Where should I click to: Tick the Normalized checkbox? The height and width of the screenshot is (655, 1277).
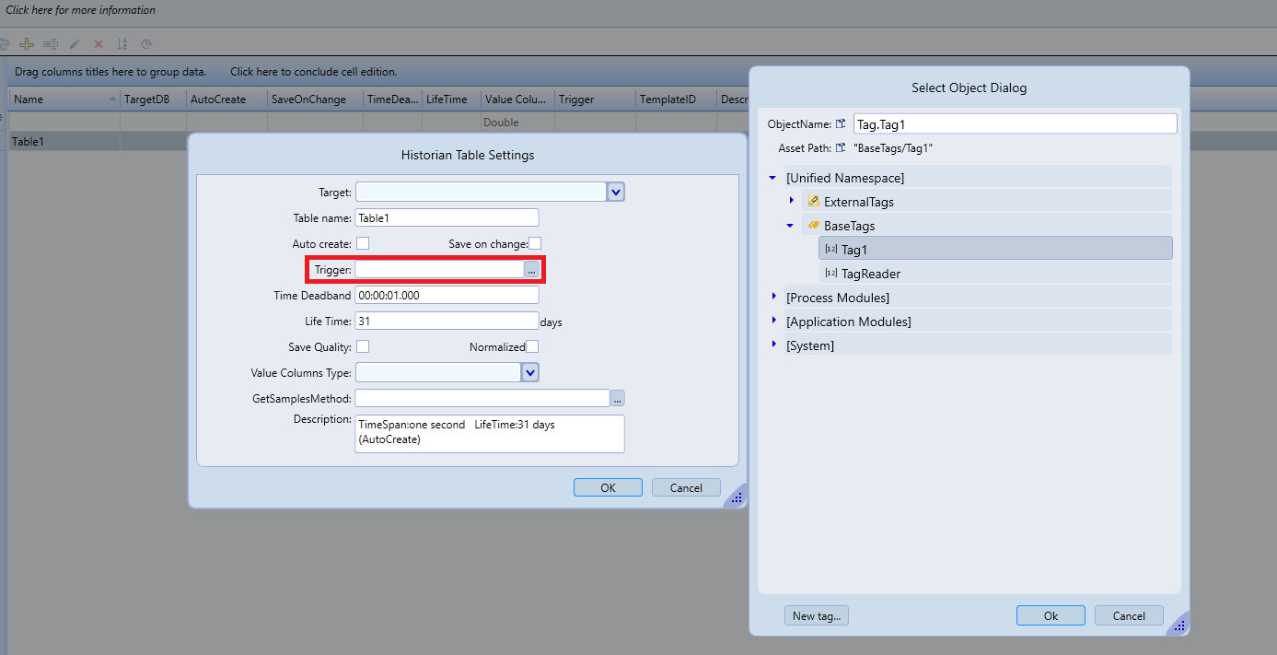point(532,346)
